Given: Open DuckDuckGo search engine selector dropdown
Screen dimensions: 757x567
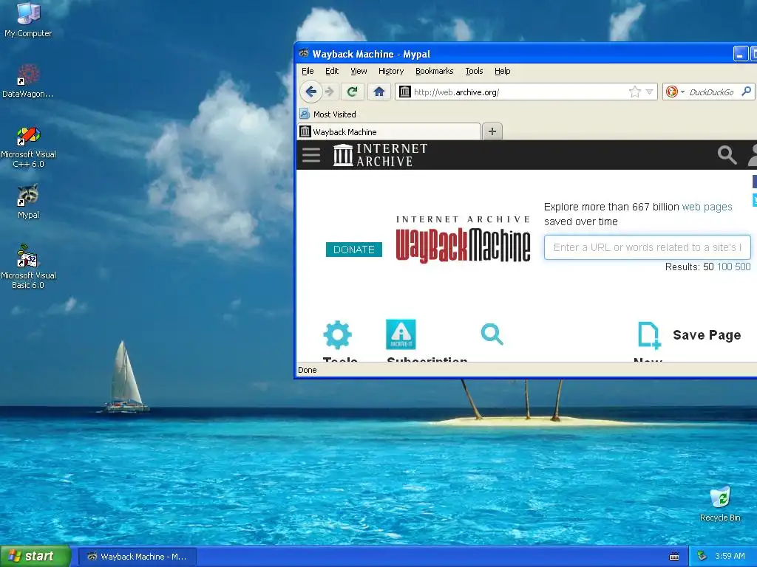Looking at the screenshot, I should (x=675, y=92).
